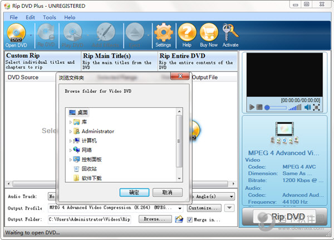
Task: Expand the 计算机 computer node
Action: [x=70, y=141]
